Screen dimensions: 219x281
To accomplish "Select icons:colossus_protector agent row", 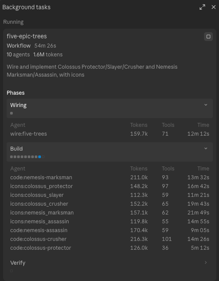I will tap(109, 186).
